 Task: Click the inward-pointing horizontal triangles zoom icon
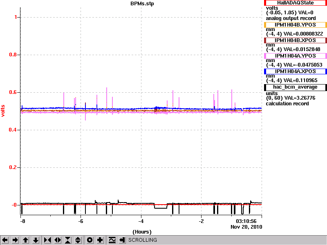point(47,240)
